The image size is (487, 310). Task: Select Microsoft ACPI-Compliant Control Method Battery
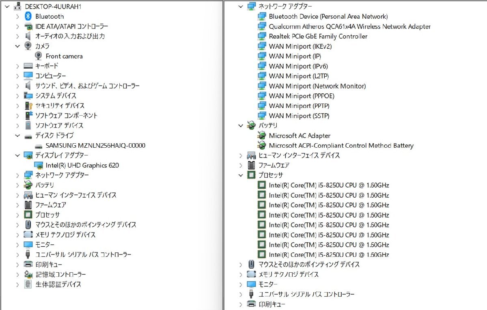point(341,145)
